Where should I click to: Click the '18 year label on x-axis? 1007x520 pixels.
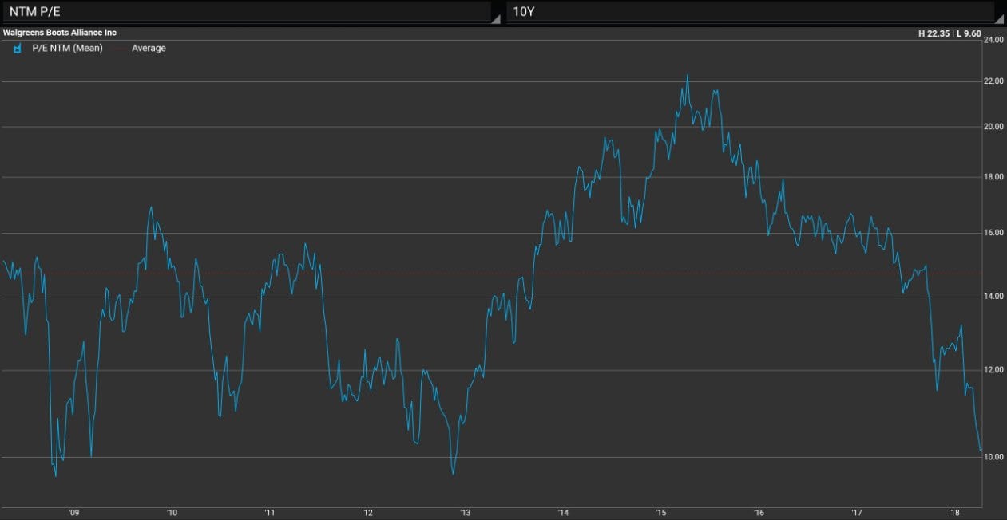954,513
